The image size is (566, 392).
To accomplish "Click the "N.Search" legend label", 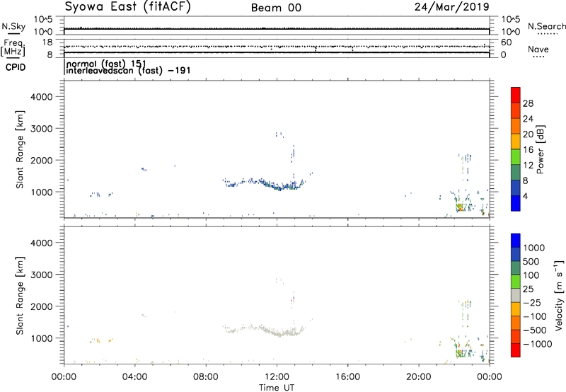I will click(x=546, y=26).
